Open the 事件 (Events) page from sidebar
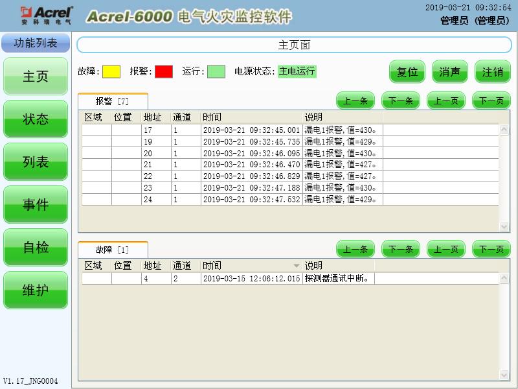The image size is (518, 389). (35, 205)
